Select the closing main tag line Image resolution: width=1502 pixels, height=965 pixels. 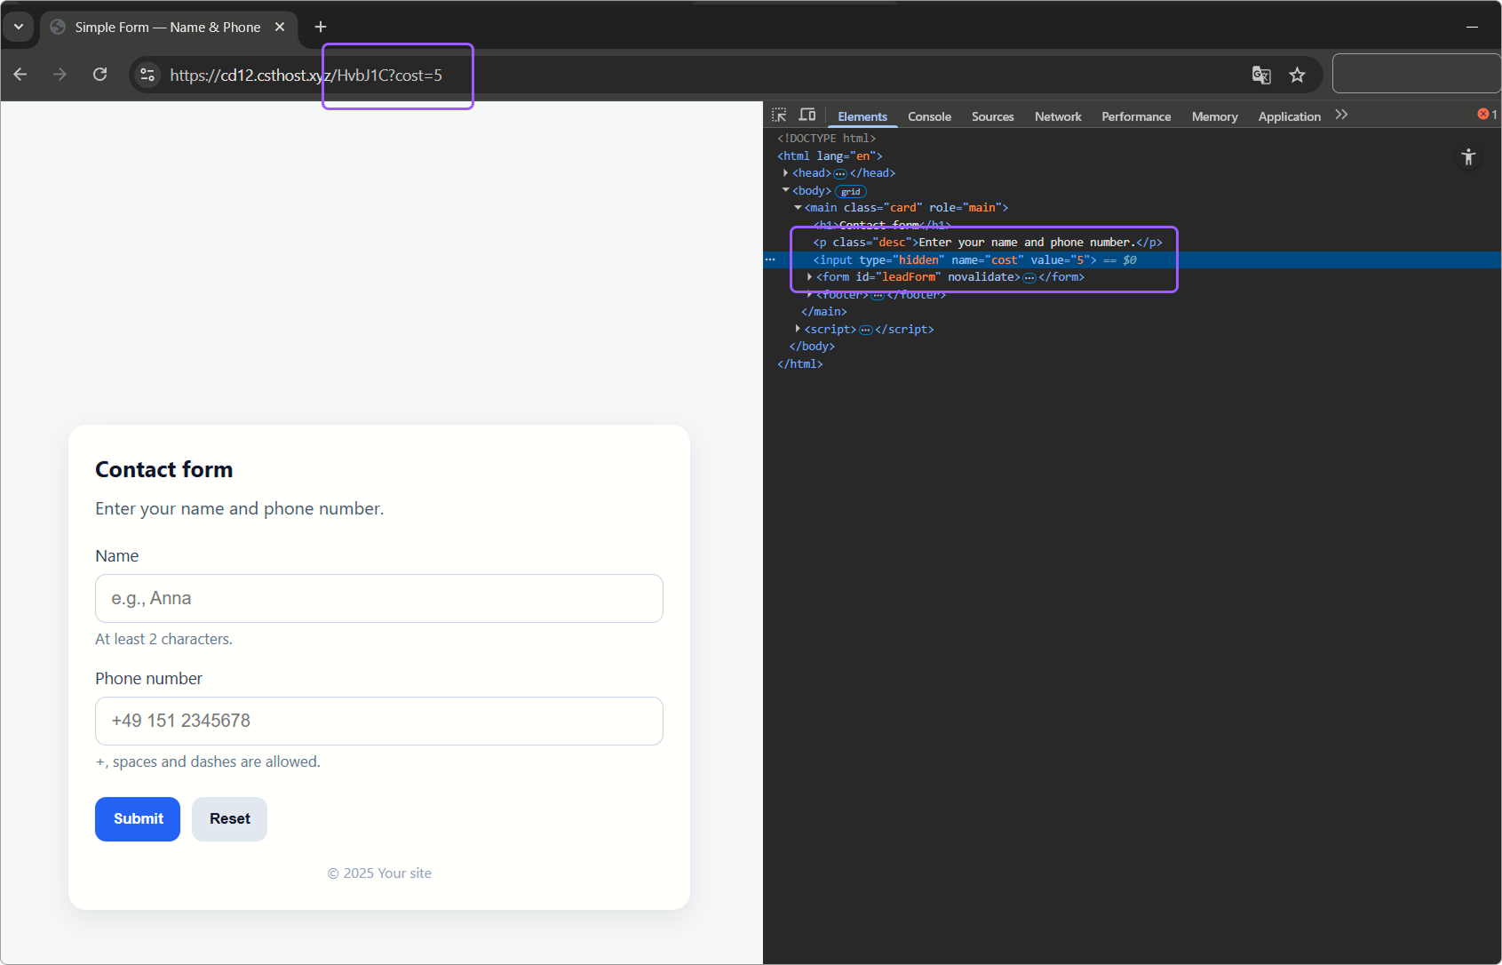pyautogui.click(x=824, y=312)
